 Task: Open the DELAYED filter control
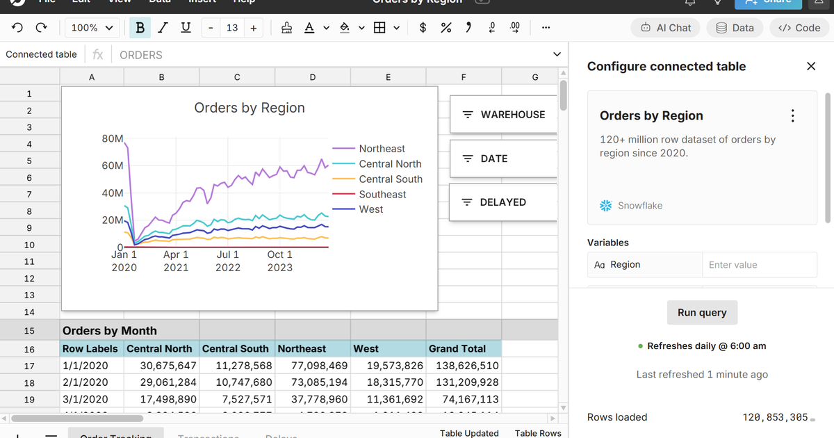click(x=504, y=202)
